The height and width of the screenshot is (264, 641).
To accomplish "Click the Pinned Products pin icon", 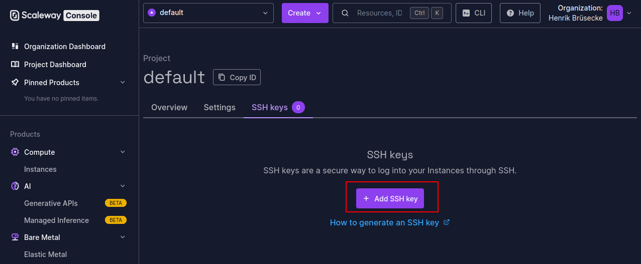I will [x=15, y=82].
